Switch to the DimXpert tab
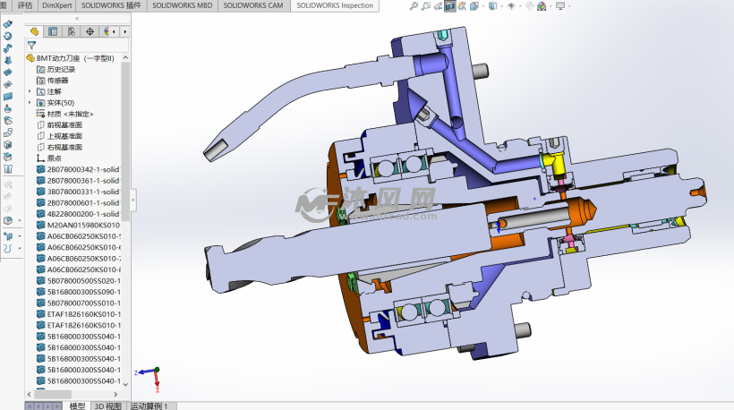 (x=57, y=5)
